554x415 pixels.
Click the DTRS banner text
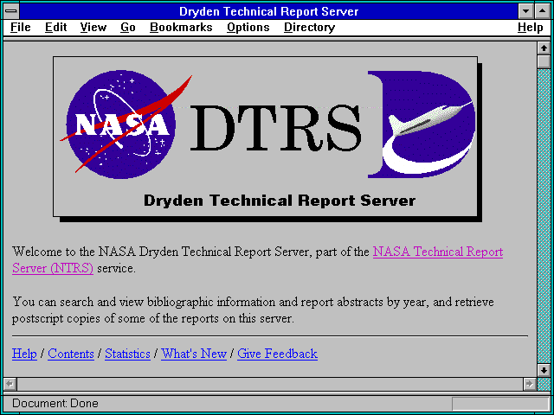pos(275,127)
